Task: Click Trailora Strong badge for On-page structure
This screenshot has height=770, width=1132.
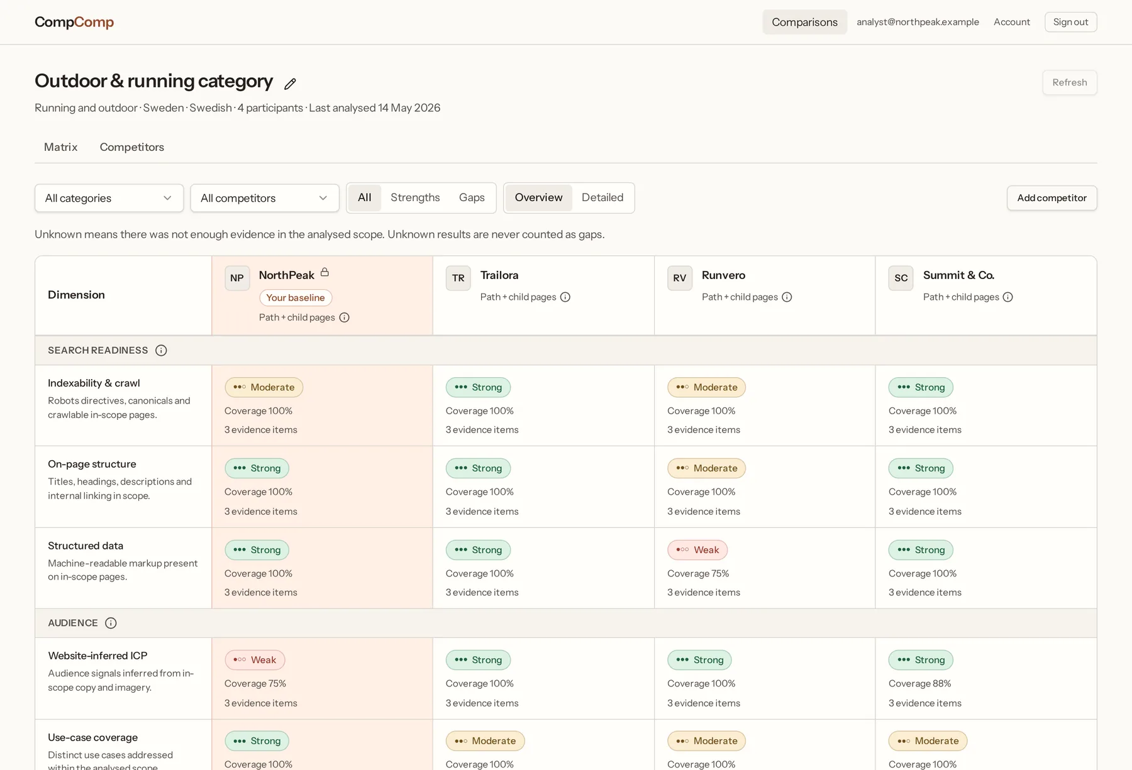Action: click(x=478, y=468)
